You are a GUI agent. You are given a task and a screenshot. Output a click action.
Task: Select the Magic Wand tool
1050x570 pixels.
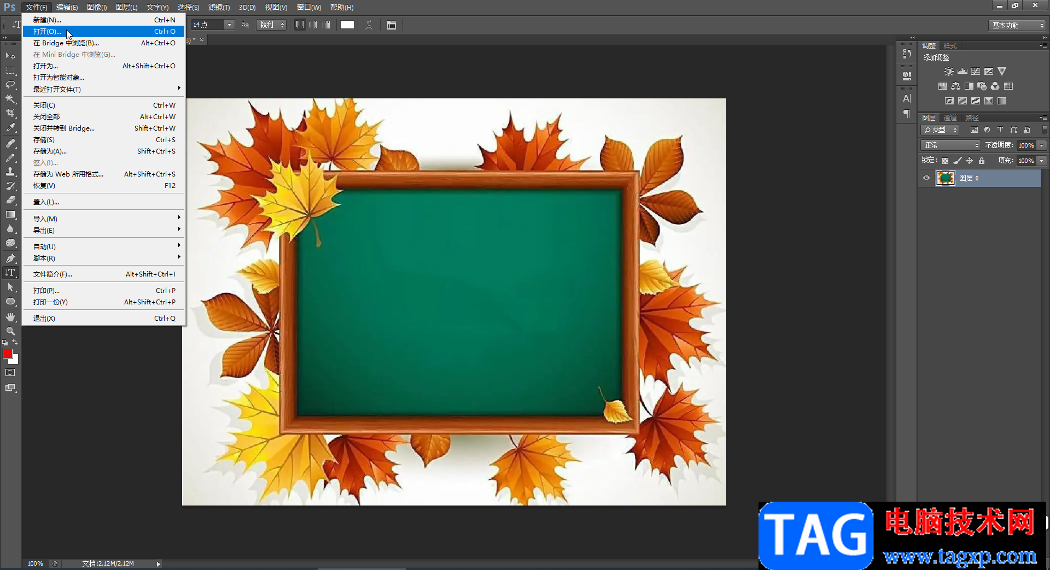click(10, 99)
